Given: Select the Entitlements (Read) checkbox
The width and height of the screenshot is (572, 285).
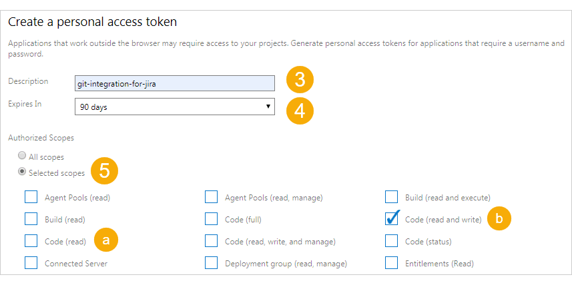Looking at the screenshot, I should [391, 262].
